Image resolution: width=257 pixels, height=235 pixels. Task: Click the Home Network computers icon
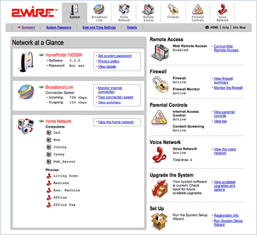tap(26, 126)
